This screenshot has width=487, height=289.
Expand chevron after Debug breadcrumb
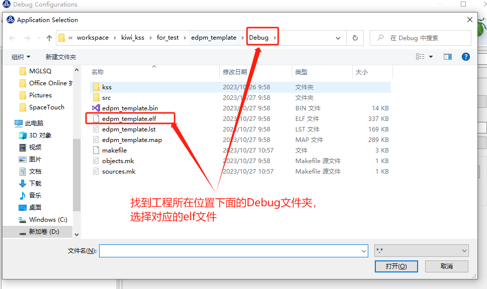click(275, 38)
